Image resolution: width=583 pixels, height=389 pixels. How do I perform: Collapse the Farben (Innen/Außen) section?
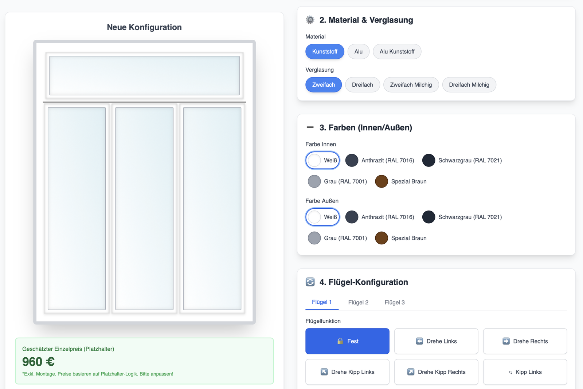[x=310, y=127]
